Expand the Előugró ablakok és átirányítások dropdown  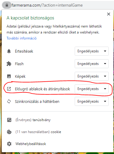[x=92, y=89]
